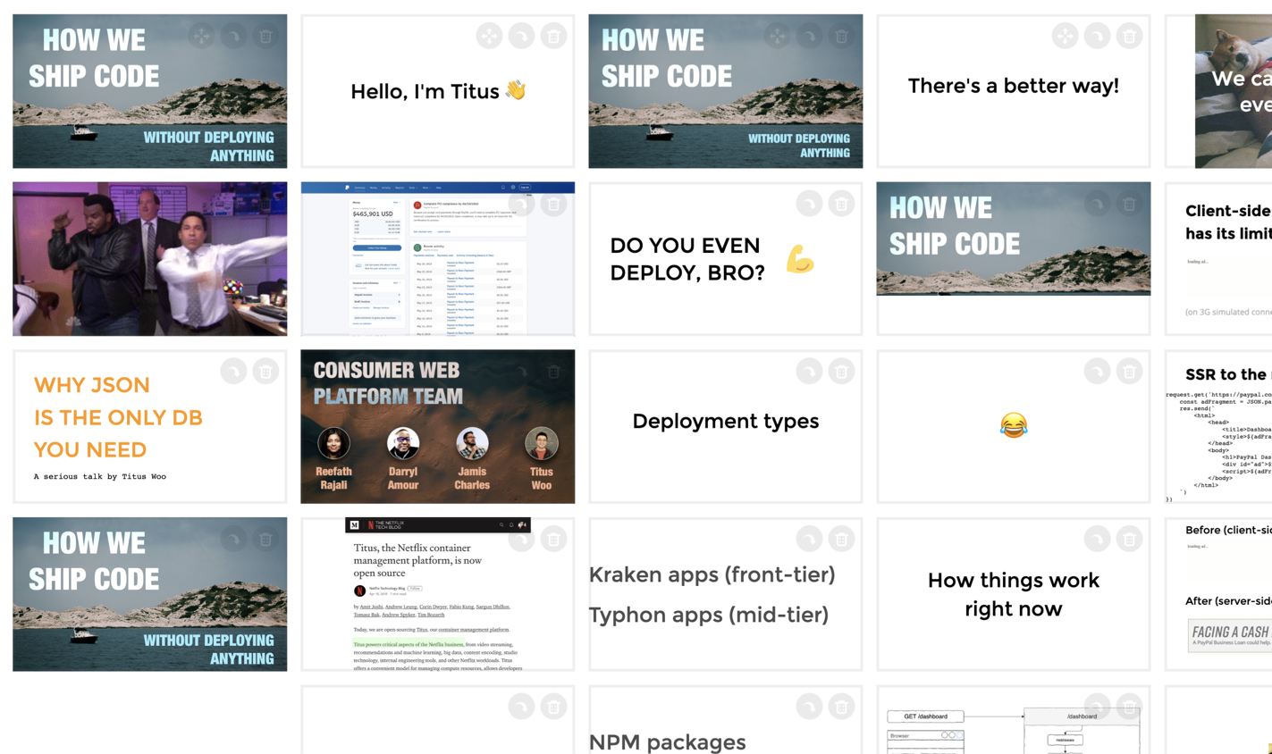
Task: Click the 'How things work right now' text
Action: (1014, 594)
